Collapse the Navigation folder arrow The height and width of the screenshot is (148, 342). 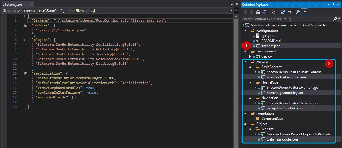tap(250, 98)
